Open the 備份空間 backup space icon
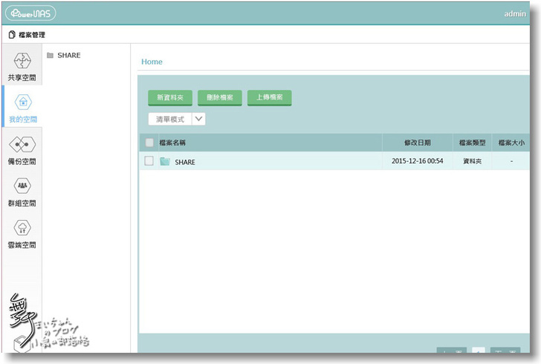Screen dimensions: 541x364 pos(22,145)
